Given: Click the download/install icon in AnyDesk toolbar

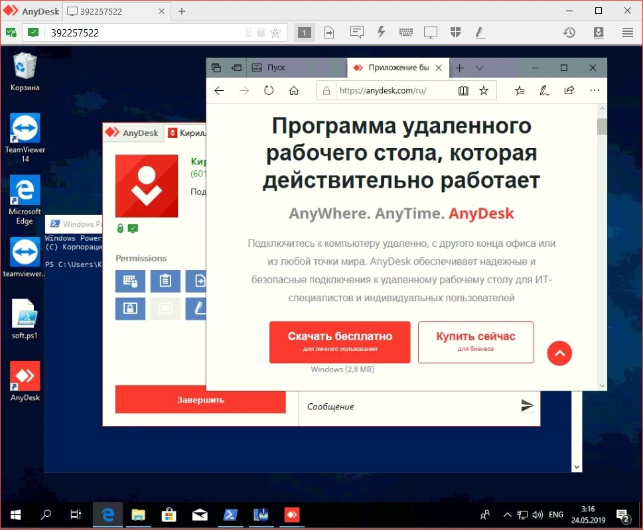Looking at the screenshot, I should pos(599,33).
